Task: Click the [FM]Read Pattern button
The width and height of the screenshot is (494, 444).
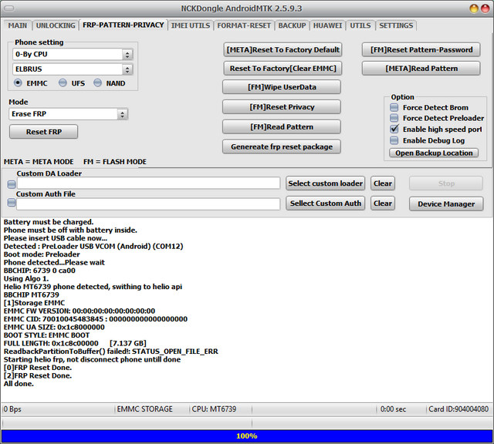Action: pos(282,127)
